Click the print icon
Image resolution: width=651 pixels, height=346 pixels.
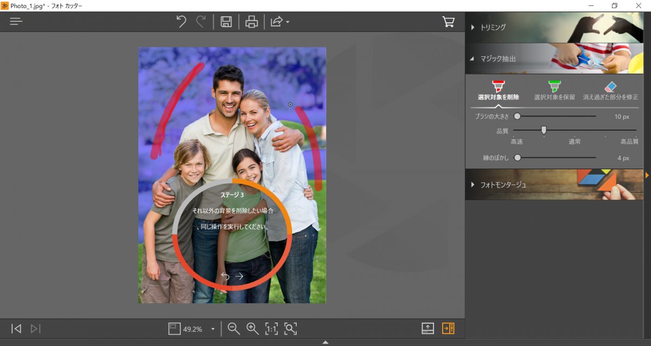coord(251,22)
